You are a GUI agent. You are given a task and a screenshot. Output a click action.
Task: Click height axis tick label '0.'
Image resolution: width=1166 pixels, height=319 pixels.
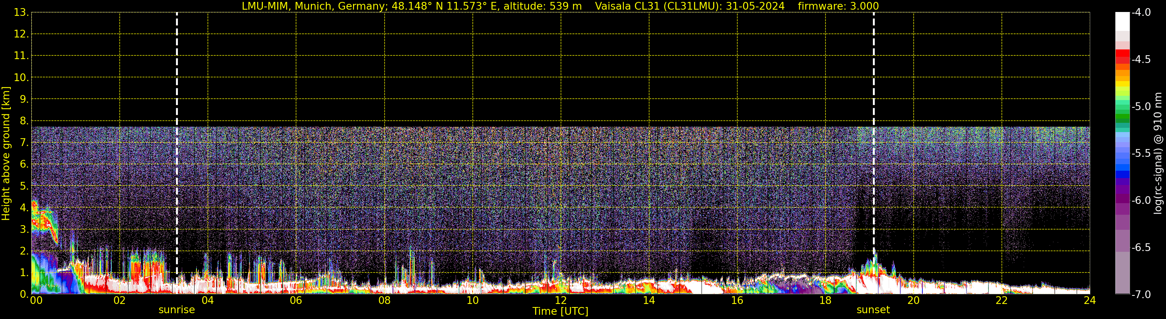coord(24,294)
